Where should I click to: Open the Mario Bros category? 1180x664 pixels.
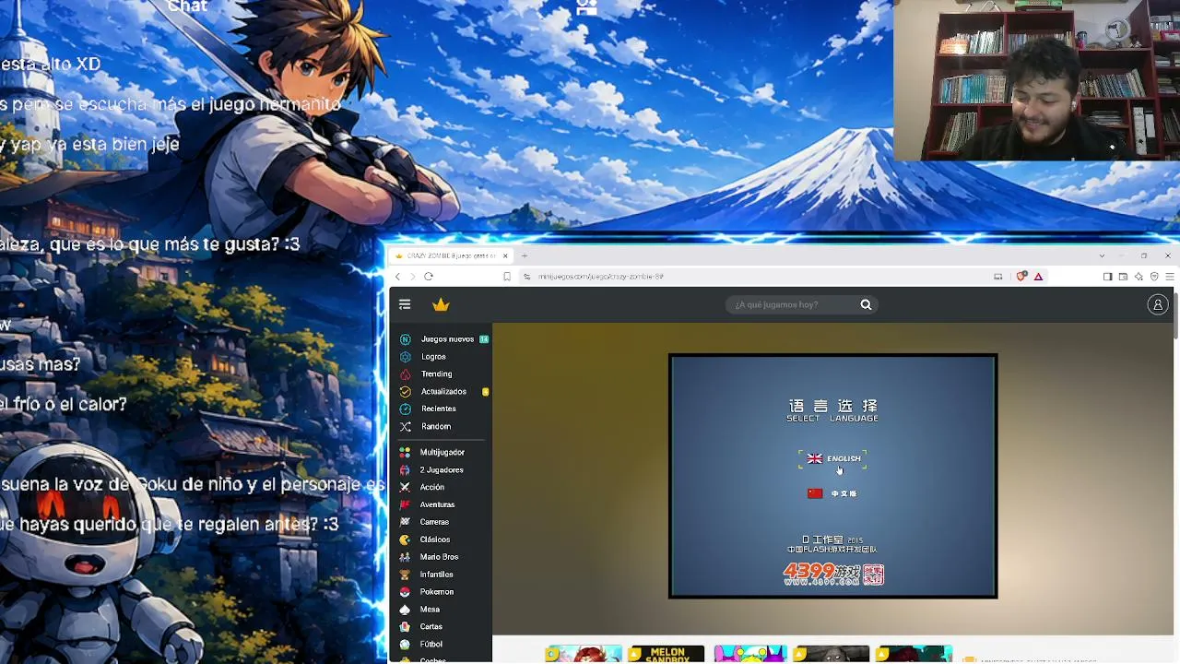pyautogui.click(x=439, y=557)
